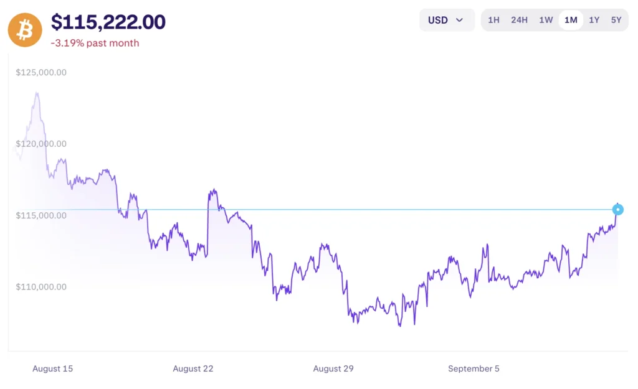Image resolution: width=638 pixels, height=389 pixels.
Task: Click the orange Bitcoin logo icon
Action: [x=25, y=29]
